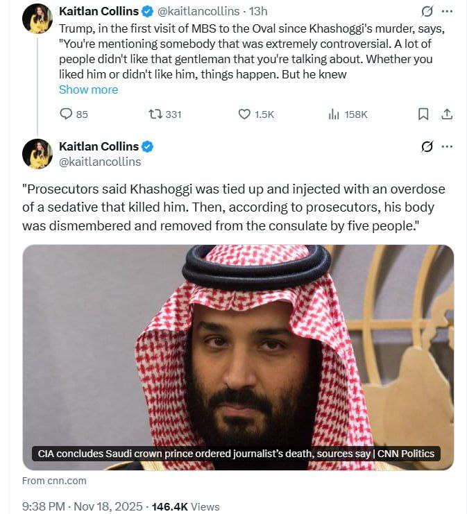Click the second tweet's profile avatar

pos(37,153)
